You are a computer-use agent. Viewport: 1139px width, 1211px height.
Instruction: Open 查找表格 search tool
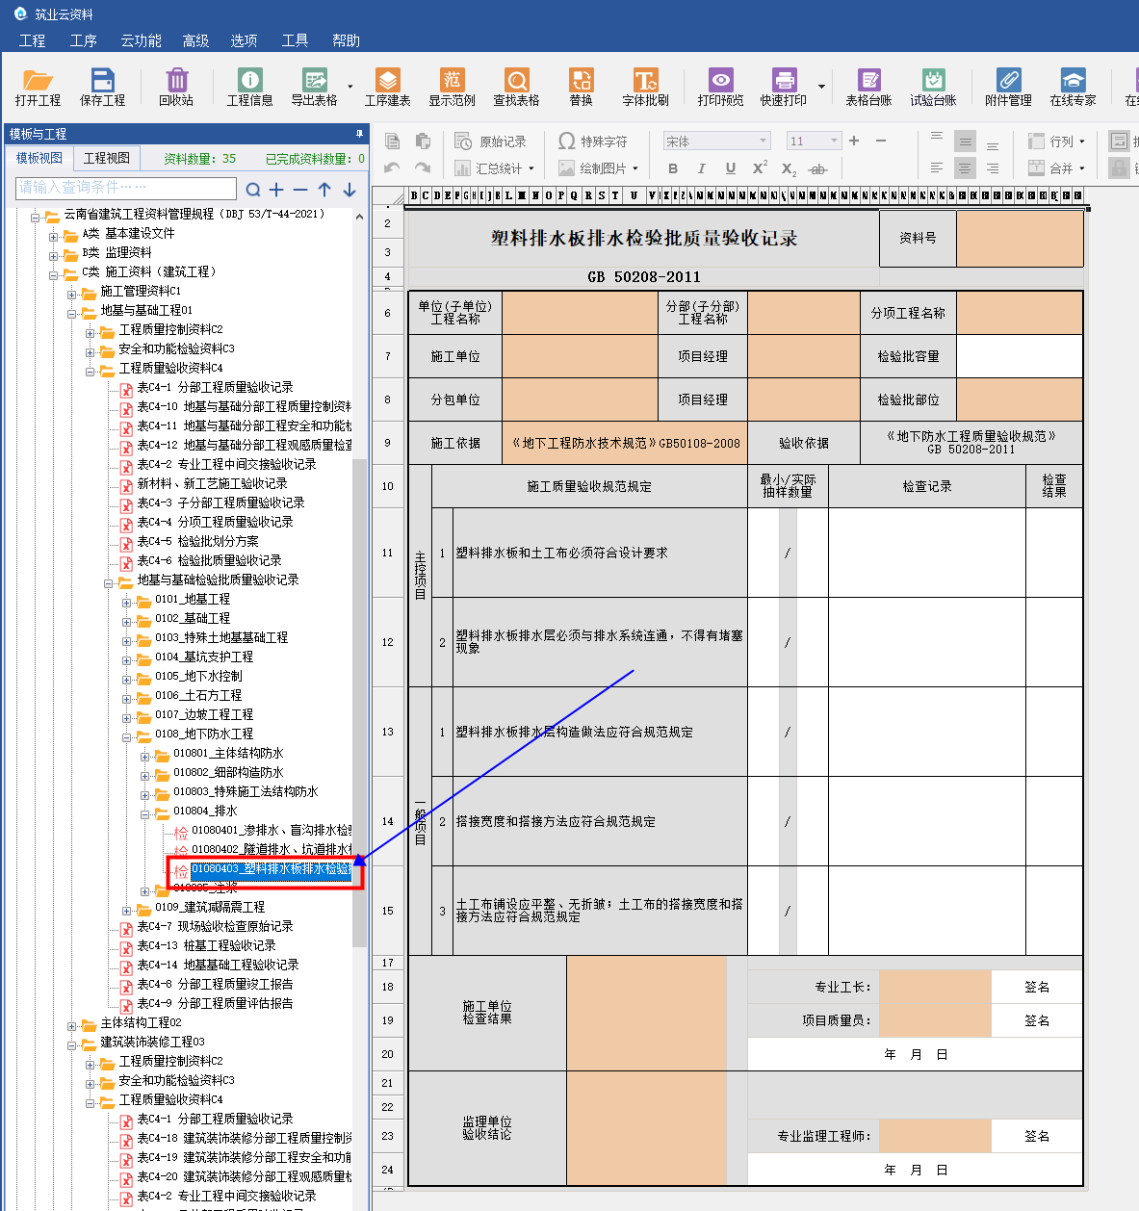pos(516,87)
